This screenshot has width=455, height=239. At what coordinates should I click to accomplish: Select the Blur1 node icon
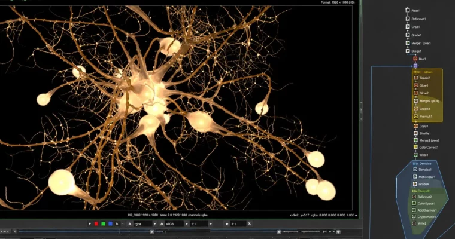415,59
